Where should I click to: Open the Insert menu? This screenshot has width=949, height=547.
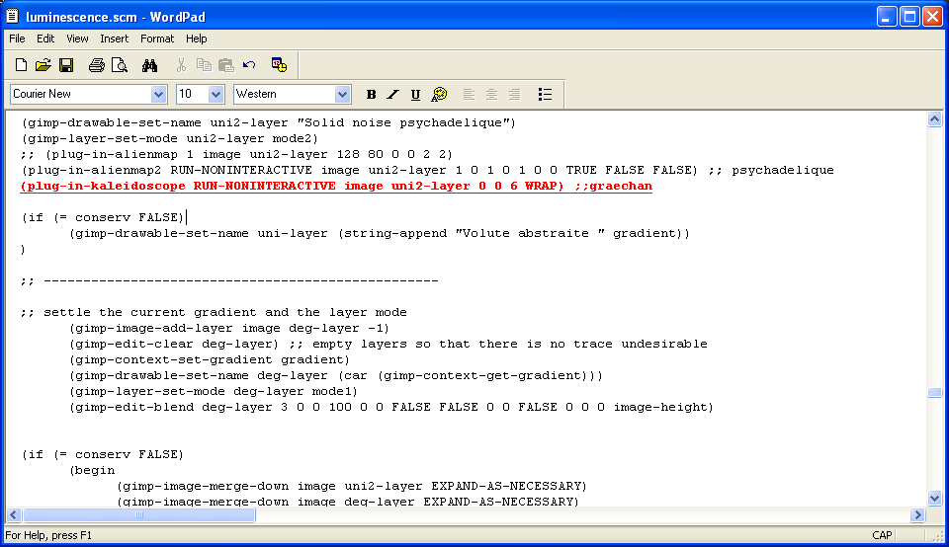click(115, 39)
